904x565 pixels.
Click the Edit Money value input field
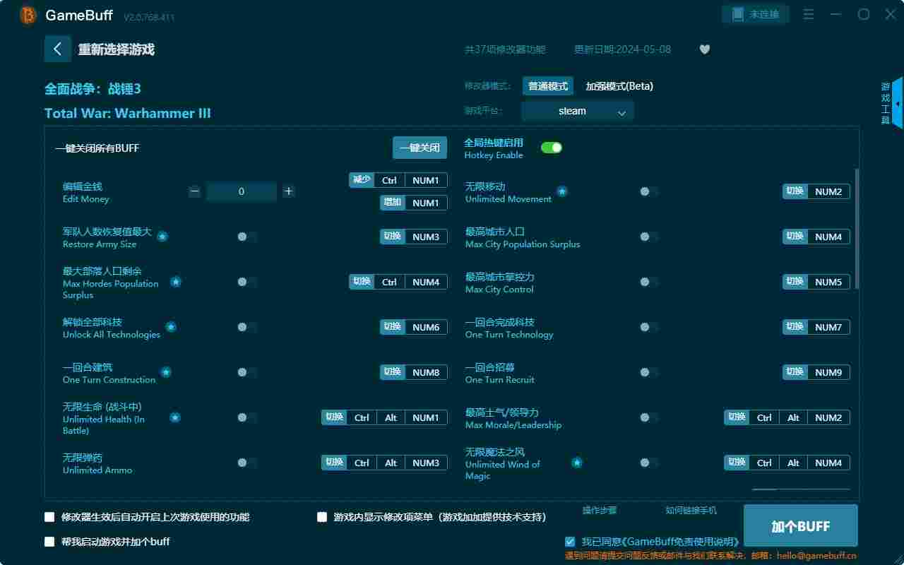click(242, 191)
